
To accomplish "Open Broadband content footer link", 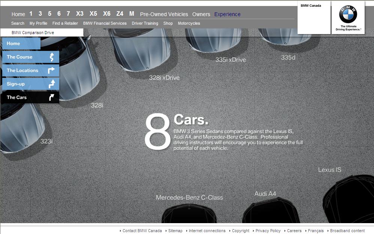I will (347, 231).
